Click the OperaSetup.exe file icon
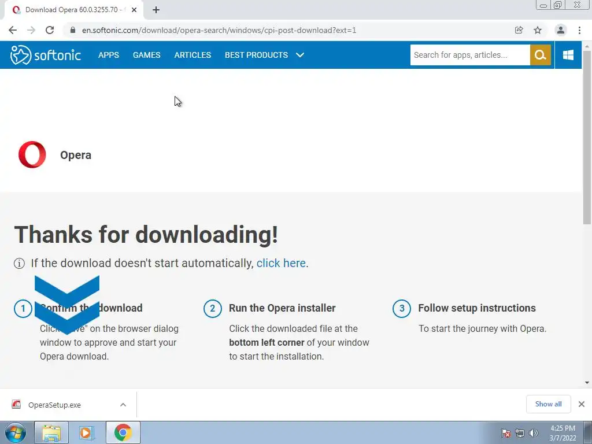Screen dimensions: 592x444 pyautogui.click(x=16, y=404)
